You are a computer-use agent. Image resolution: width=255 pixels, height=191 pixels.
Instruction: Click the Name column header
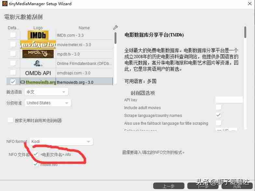coord(84,28)
